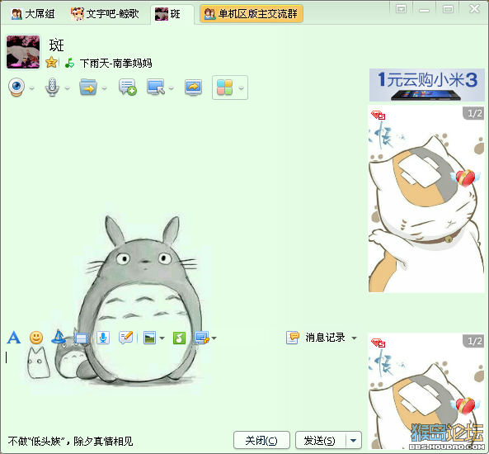Click the green music share icon

coord(179,338)
